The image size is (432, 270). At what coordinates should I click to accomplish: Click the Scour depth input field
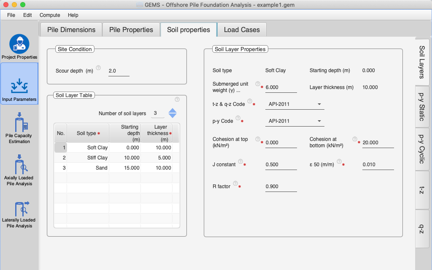(x=118, y=71)
